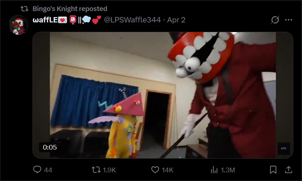Open the Grok explain-post icon
The height and width of the screenshot is (181, 302).
[275, 20]
